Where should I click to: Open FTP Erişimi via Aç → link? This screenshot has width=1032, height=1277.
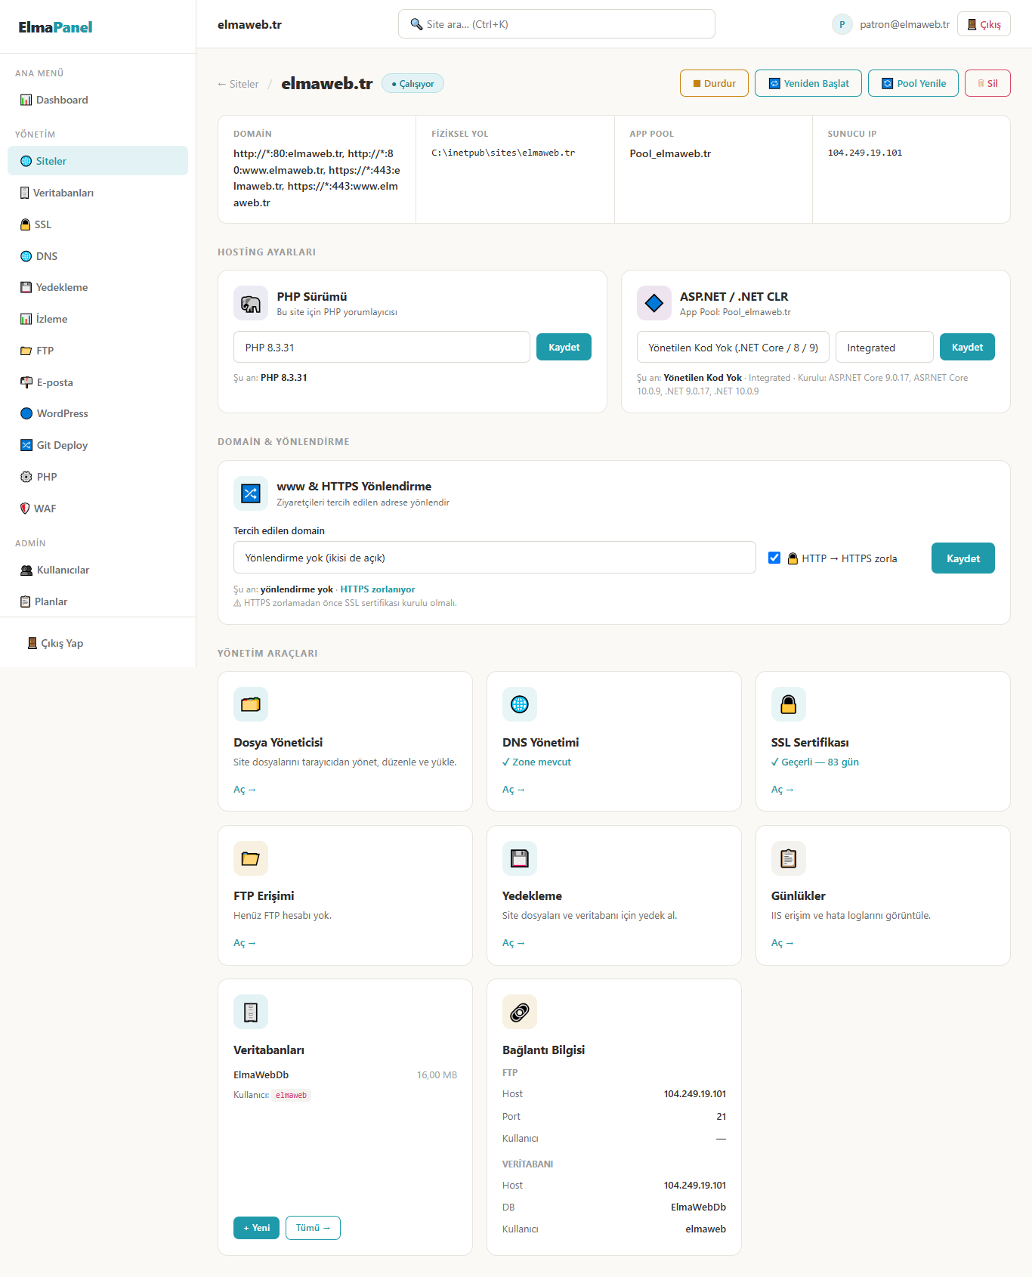click(245, 943)
